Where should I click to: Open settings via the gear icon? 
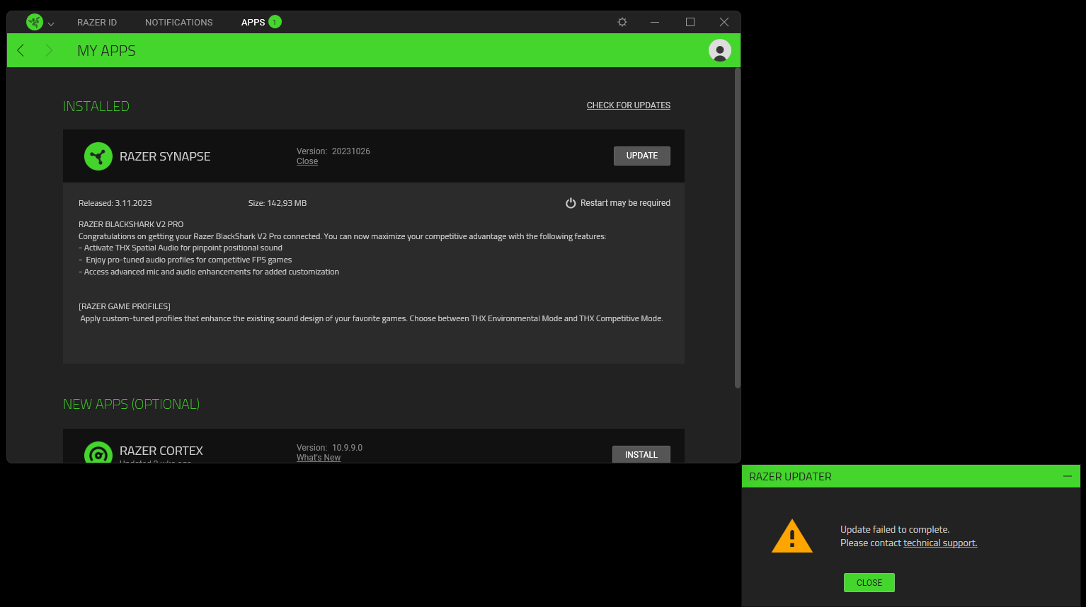point(622,22)
